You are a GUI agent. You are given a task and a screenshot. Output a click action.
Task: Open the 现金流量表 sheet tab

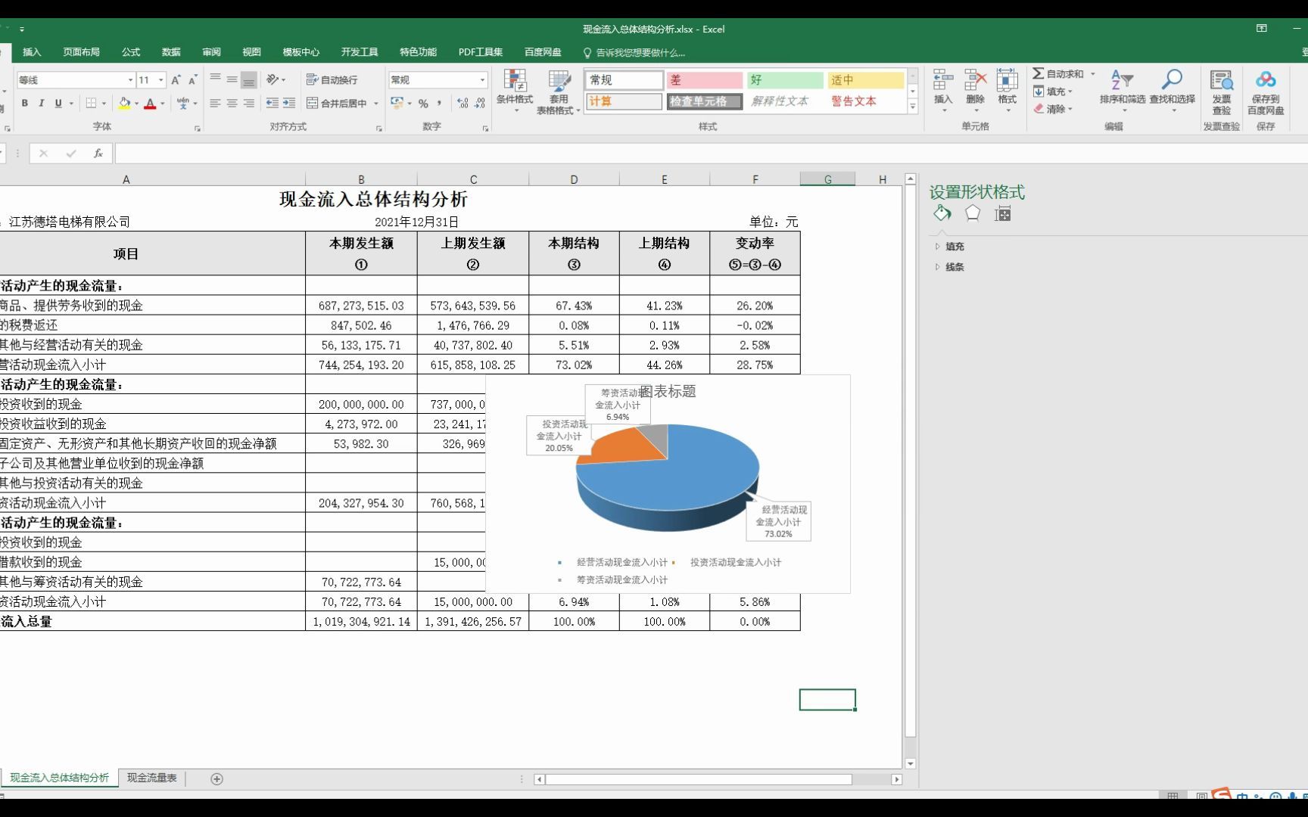[x=151, y=778]
